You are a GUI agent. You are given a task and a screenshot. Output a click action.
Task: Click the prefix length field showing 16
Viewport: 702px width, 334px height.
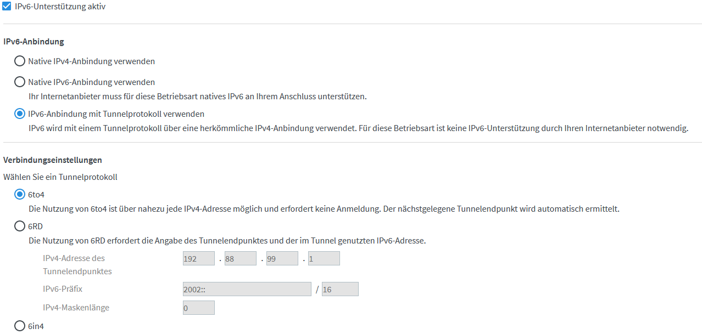pos(341,289)
